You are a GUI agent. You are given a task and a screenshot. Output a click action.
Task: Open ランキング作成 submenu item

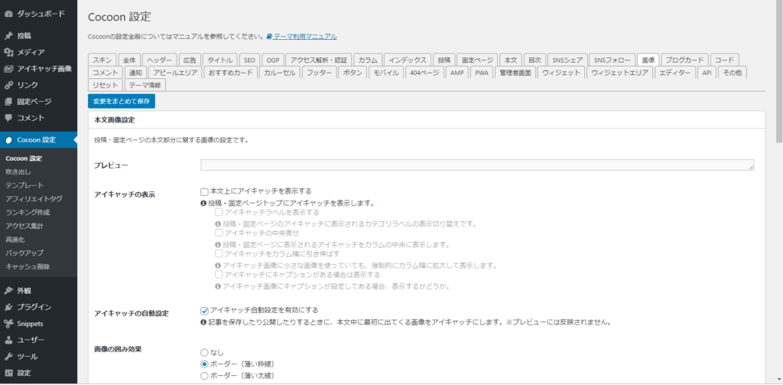(x=28, y=213)
